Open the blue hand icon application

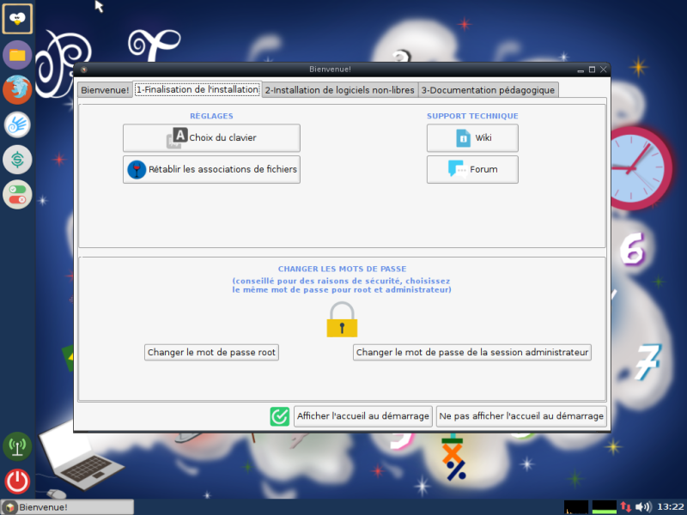coord(17,124)
